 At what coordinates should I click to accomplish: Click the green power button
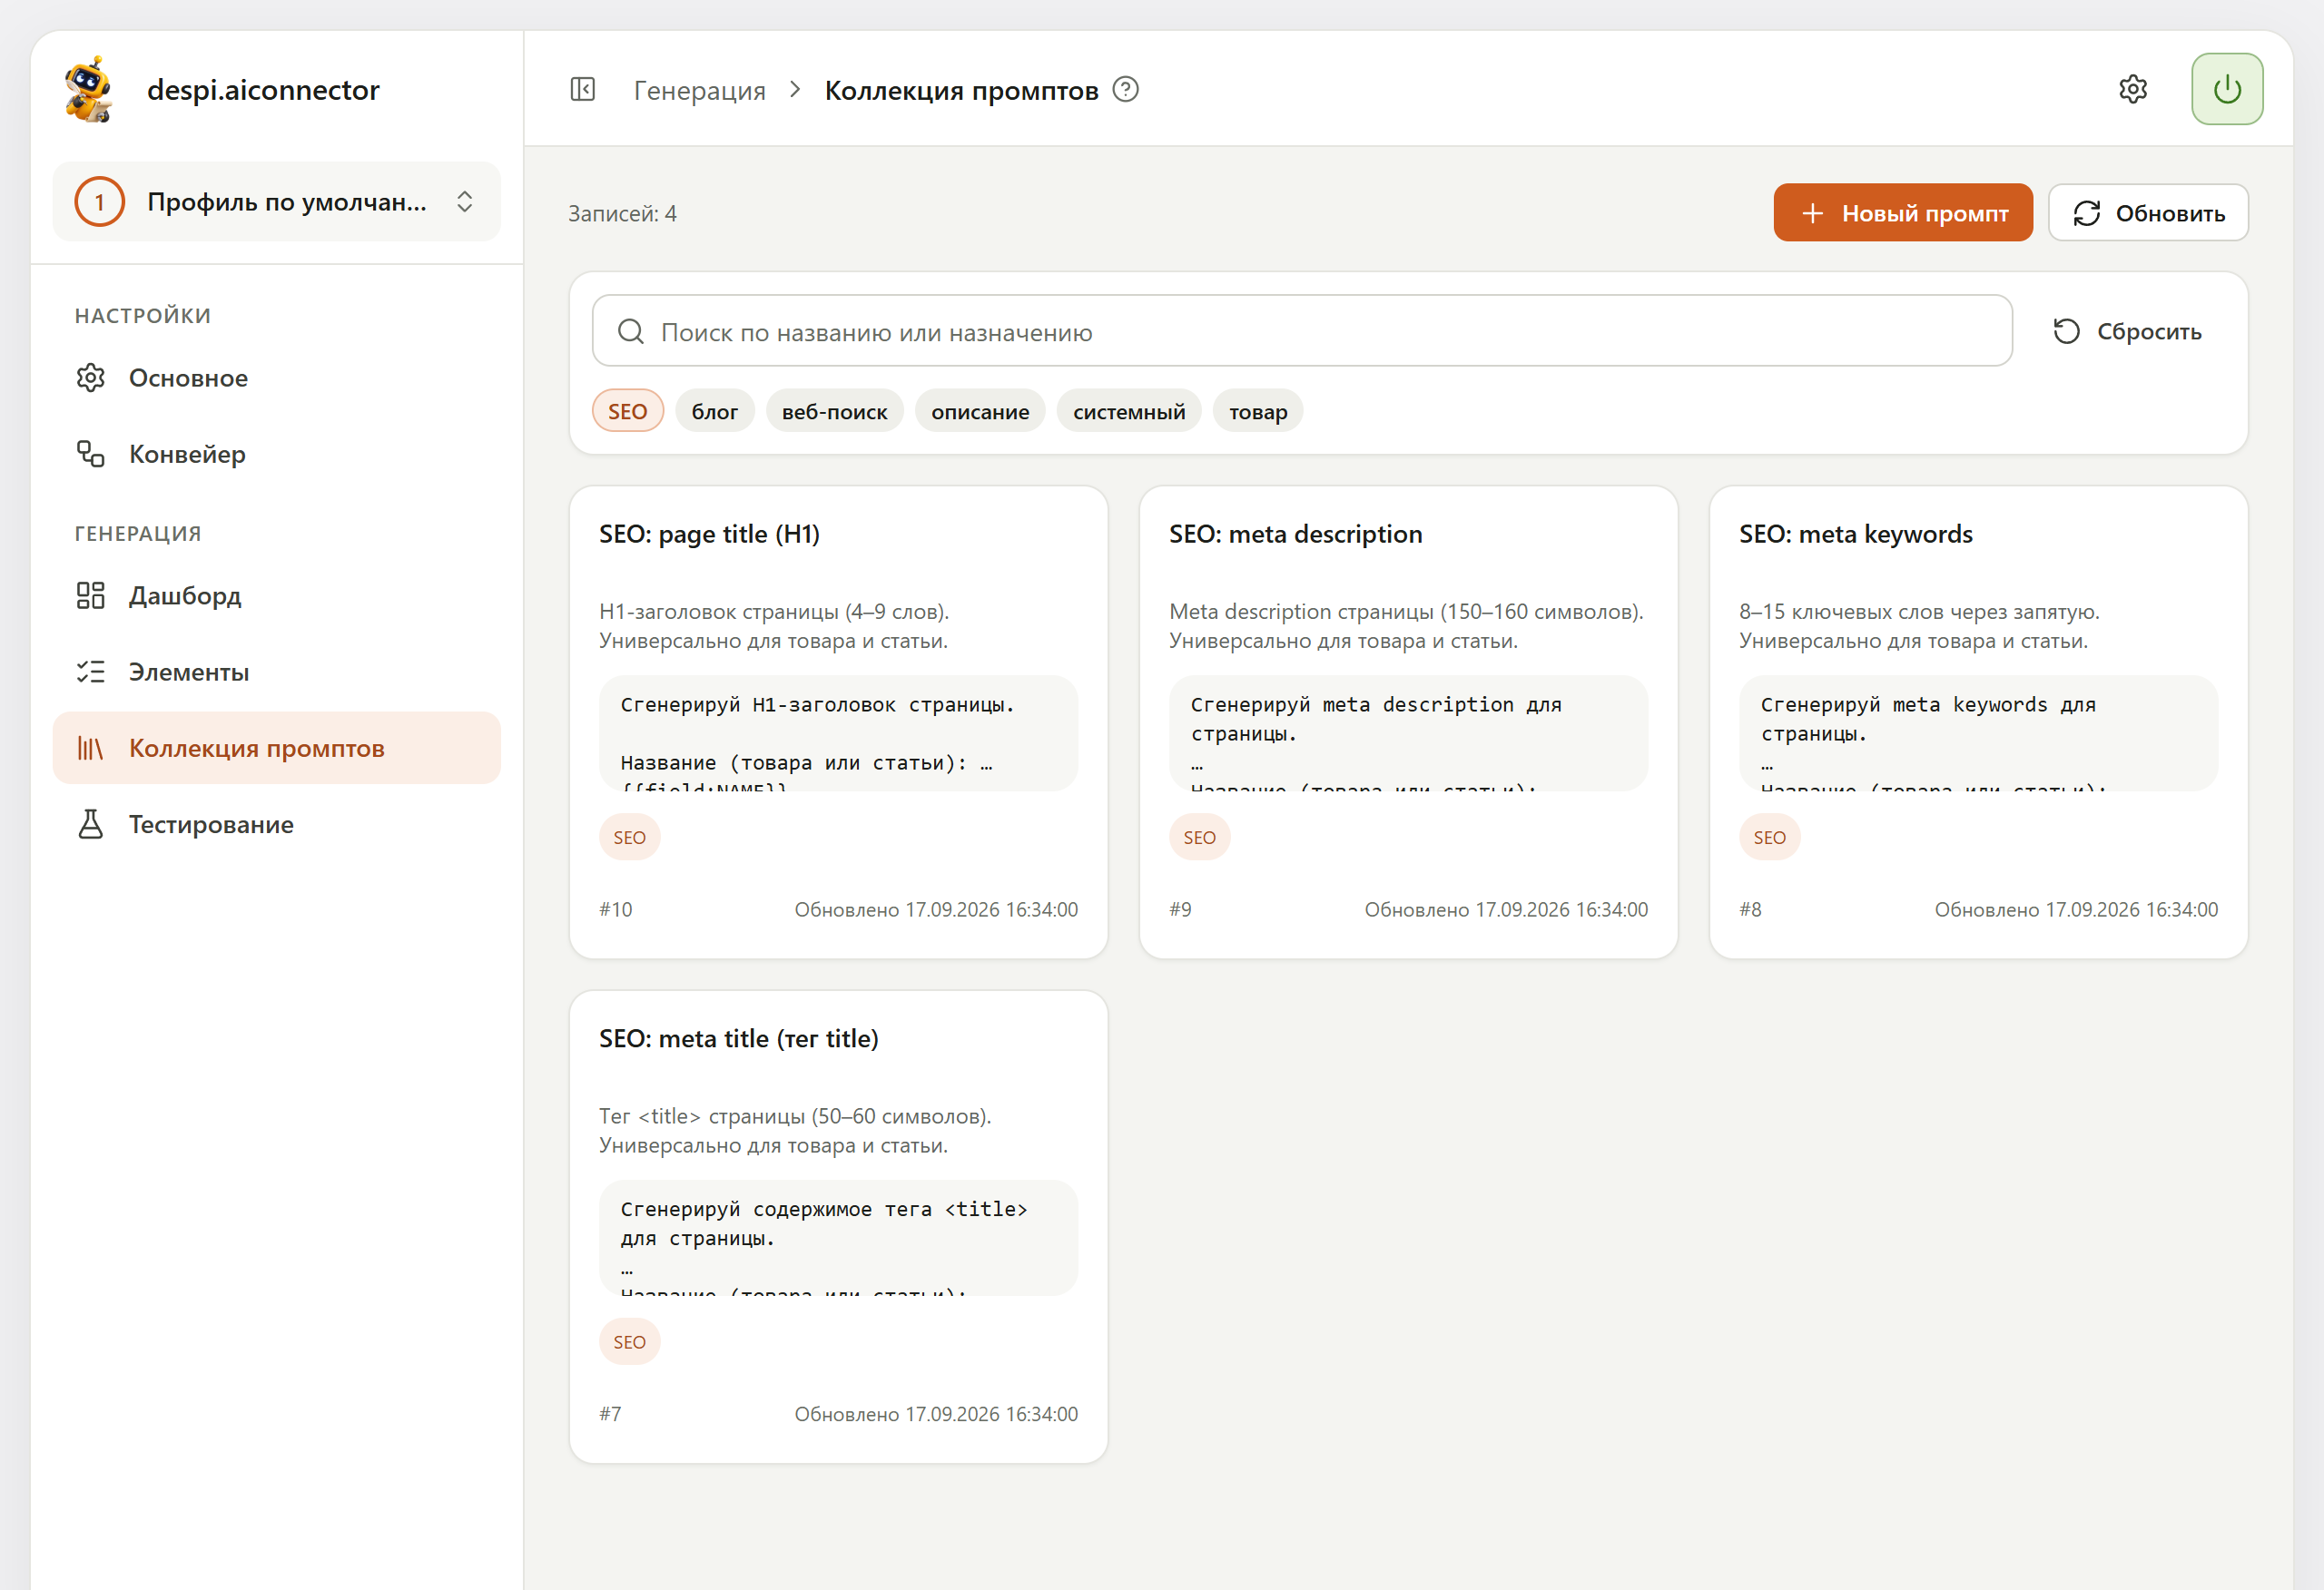[2227, 89]
